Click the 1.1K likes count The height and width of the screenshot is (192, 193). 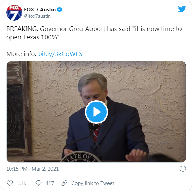tap(22, 183)
